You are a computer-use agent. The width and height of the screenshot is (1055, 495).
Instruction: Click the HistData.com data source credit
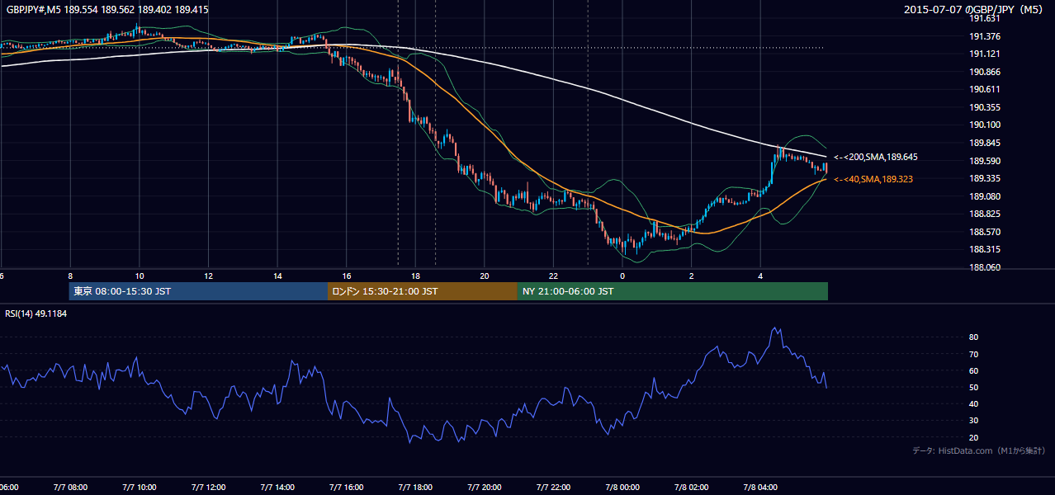click(x=979, y=450)
